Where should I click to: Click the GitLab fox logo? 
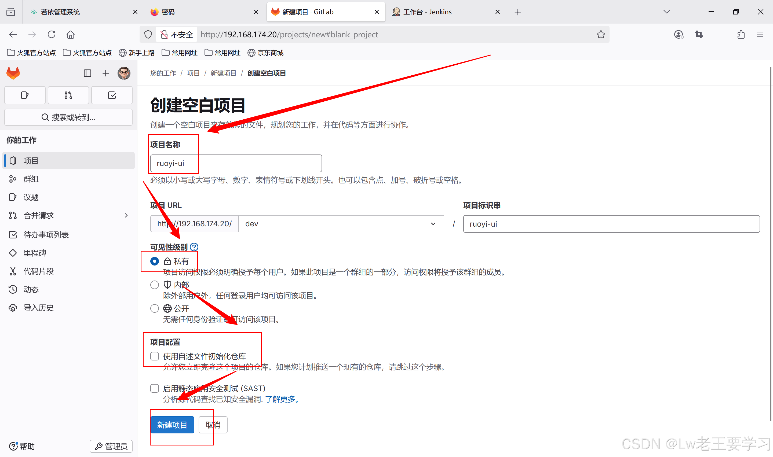point(13,73)
